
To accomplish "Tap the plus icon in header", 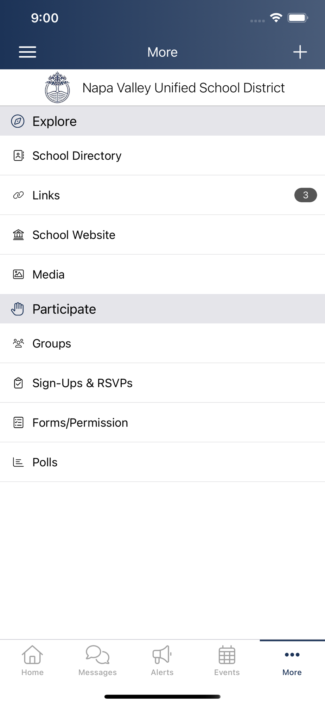I will (300, 52).
